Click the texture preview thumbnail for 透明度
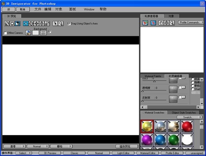The width and height of the screenshot is (206, 156). [x=173, y=89]
